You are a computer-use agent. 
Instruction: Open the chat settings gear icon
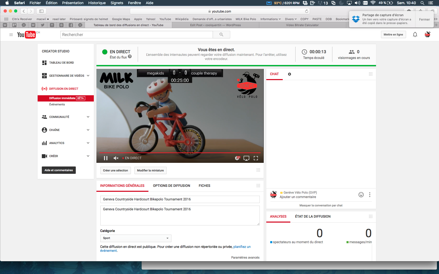[x=290, y=74]
